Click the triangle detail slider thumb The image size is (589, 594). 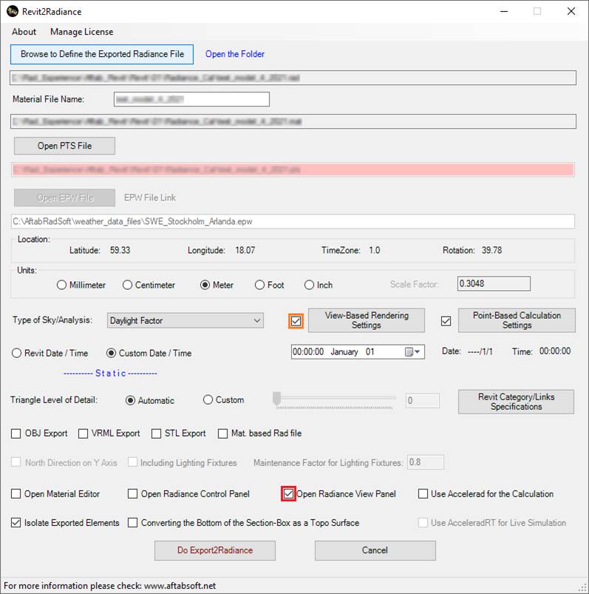(x=276, y=399)
